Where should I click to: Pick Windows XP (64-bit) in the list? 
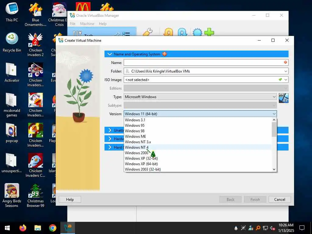(x=198, y=164)
